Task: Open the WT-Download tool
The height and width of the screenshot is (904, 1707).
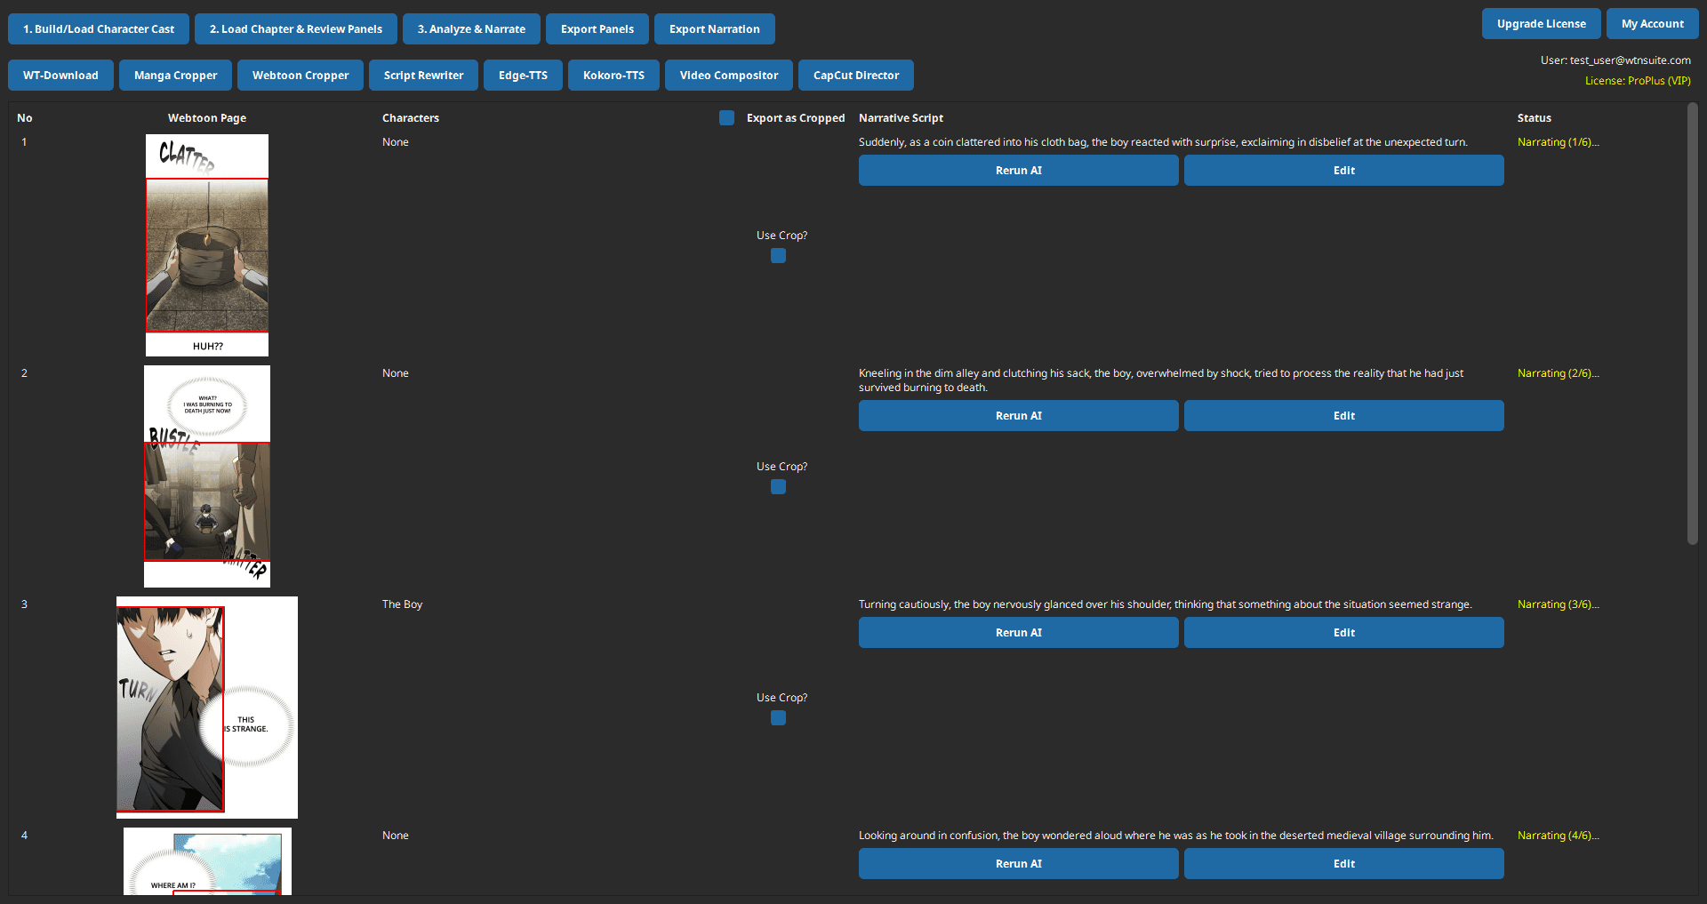Action: pyautogui.click(x=60, y=75)
